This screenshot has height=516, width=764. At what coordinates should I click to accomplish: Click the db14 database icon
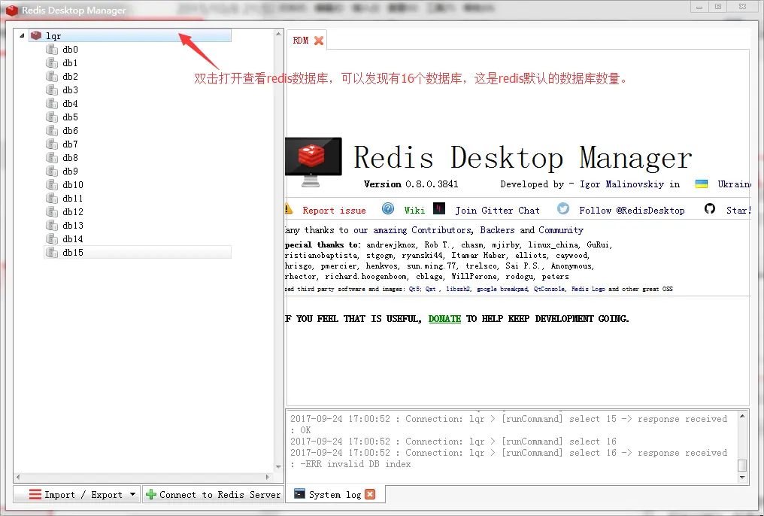[52, 239]
